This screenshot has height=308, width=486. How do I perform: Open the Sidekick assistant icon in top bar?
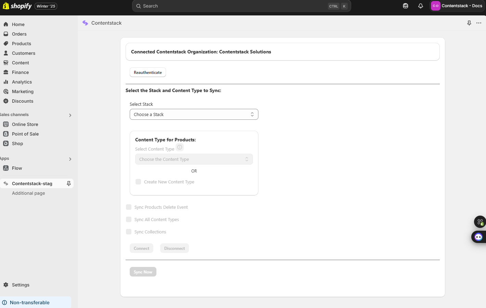coord(405,6)
